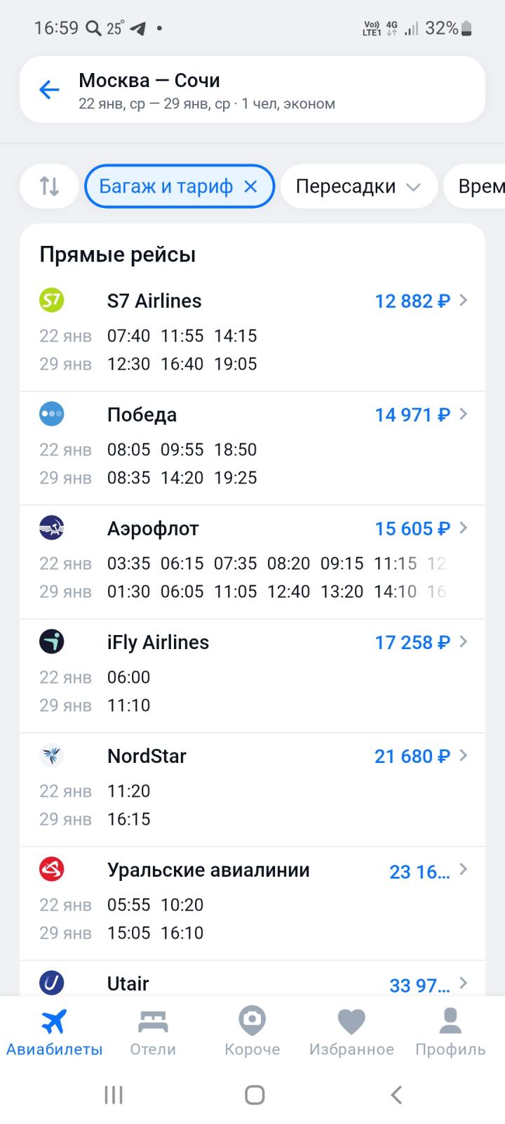Open S7 Airlines 12 882 ₽ offer
The image size is (505, 1124).
412,301
